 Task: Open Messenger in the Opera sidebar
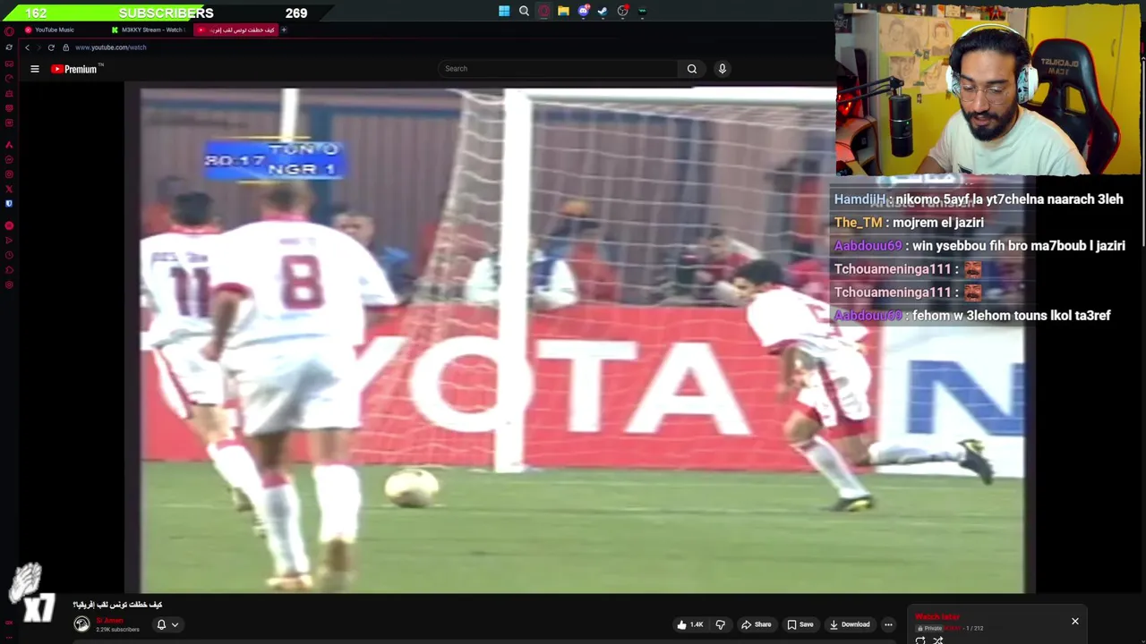(9, 159)
